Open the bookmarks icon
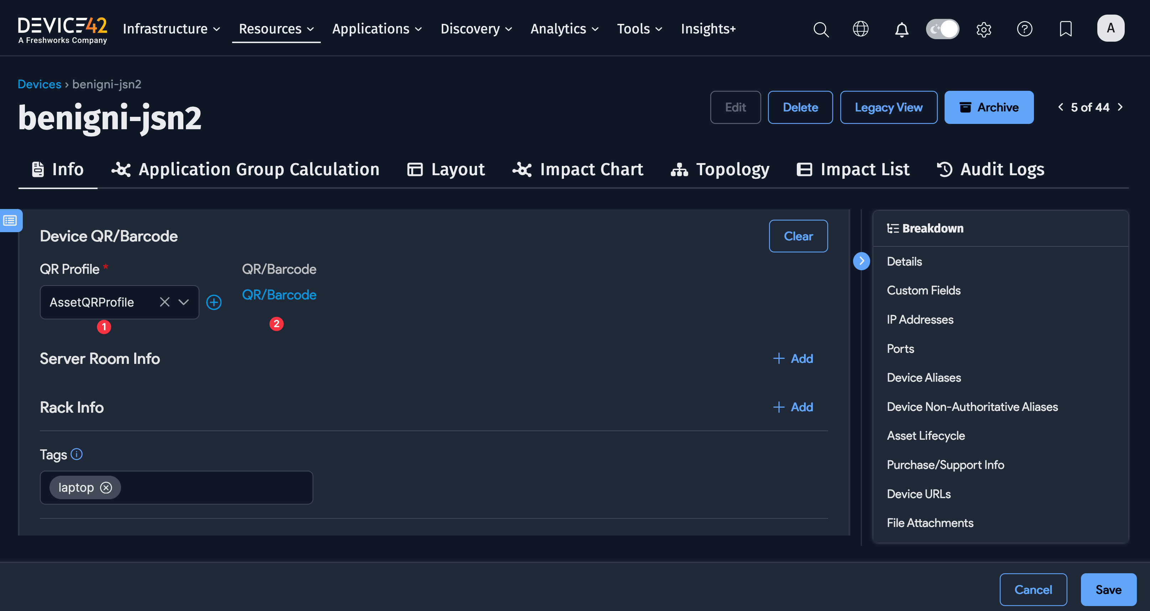Screen dimensions: 1150x611 point(1065,30)
